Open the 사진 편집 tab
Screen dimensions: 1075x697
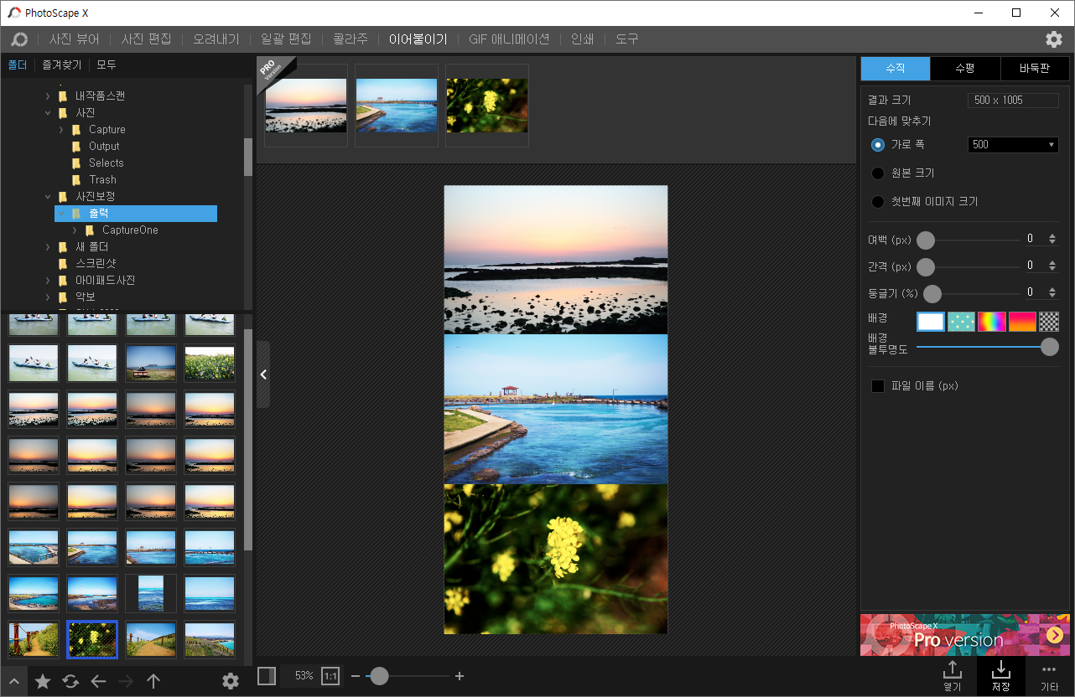[x=146, y=39]
